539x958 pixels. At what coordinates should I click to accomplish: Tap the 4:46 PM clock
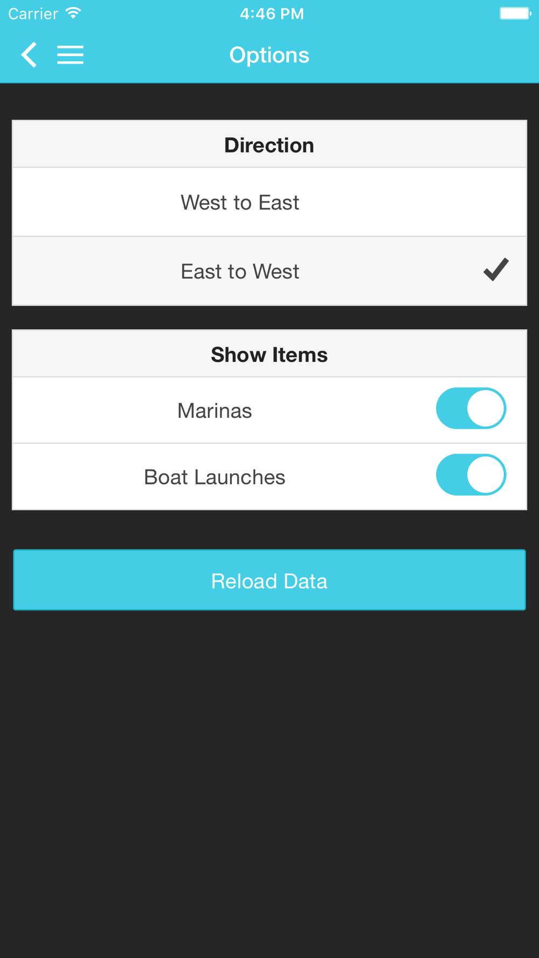(272, 13)
